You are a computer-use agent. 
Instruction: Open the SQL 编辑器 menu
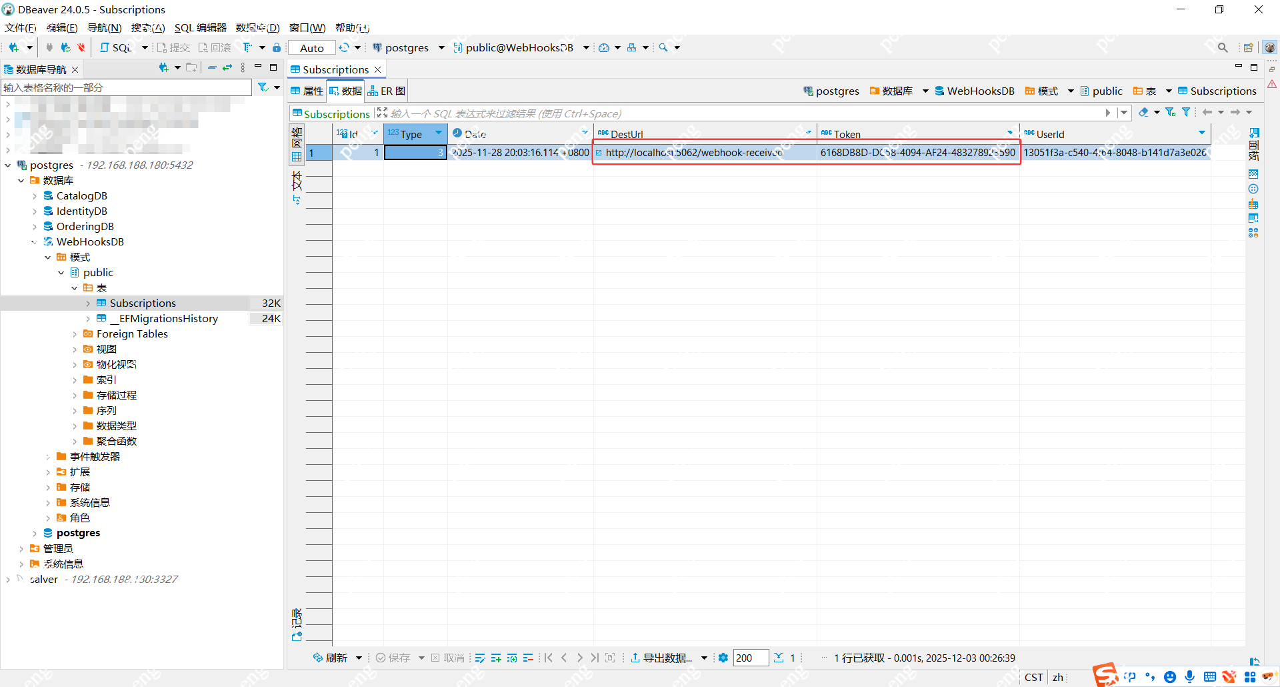(x=201, y=27)
